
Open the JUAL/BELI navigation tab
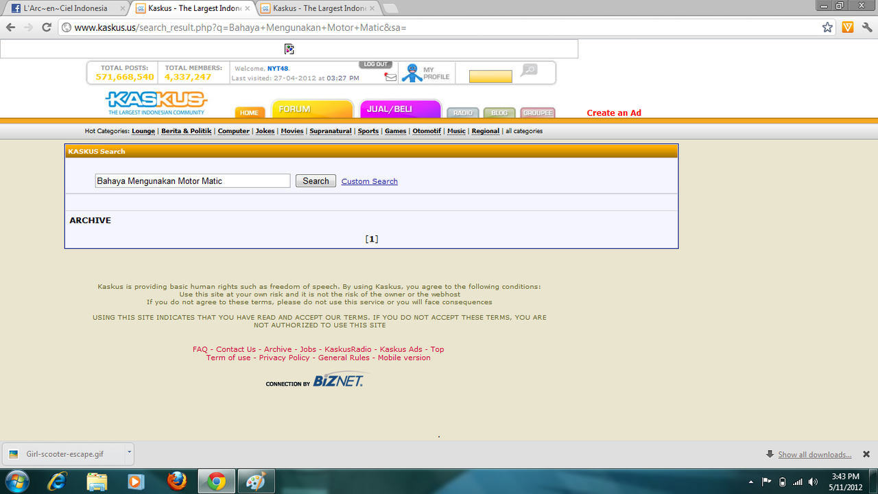point(400,109)
